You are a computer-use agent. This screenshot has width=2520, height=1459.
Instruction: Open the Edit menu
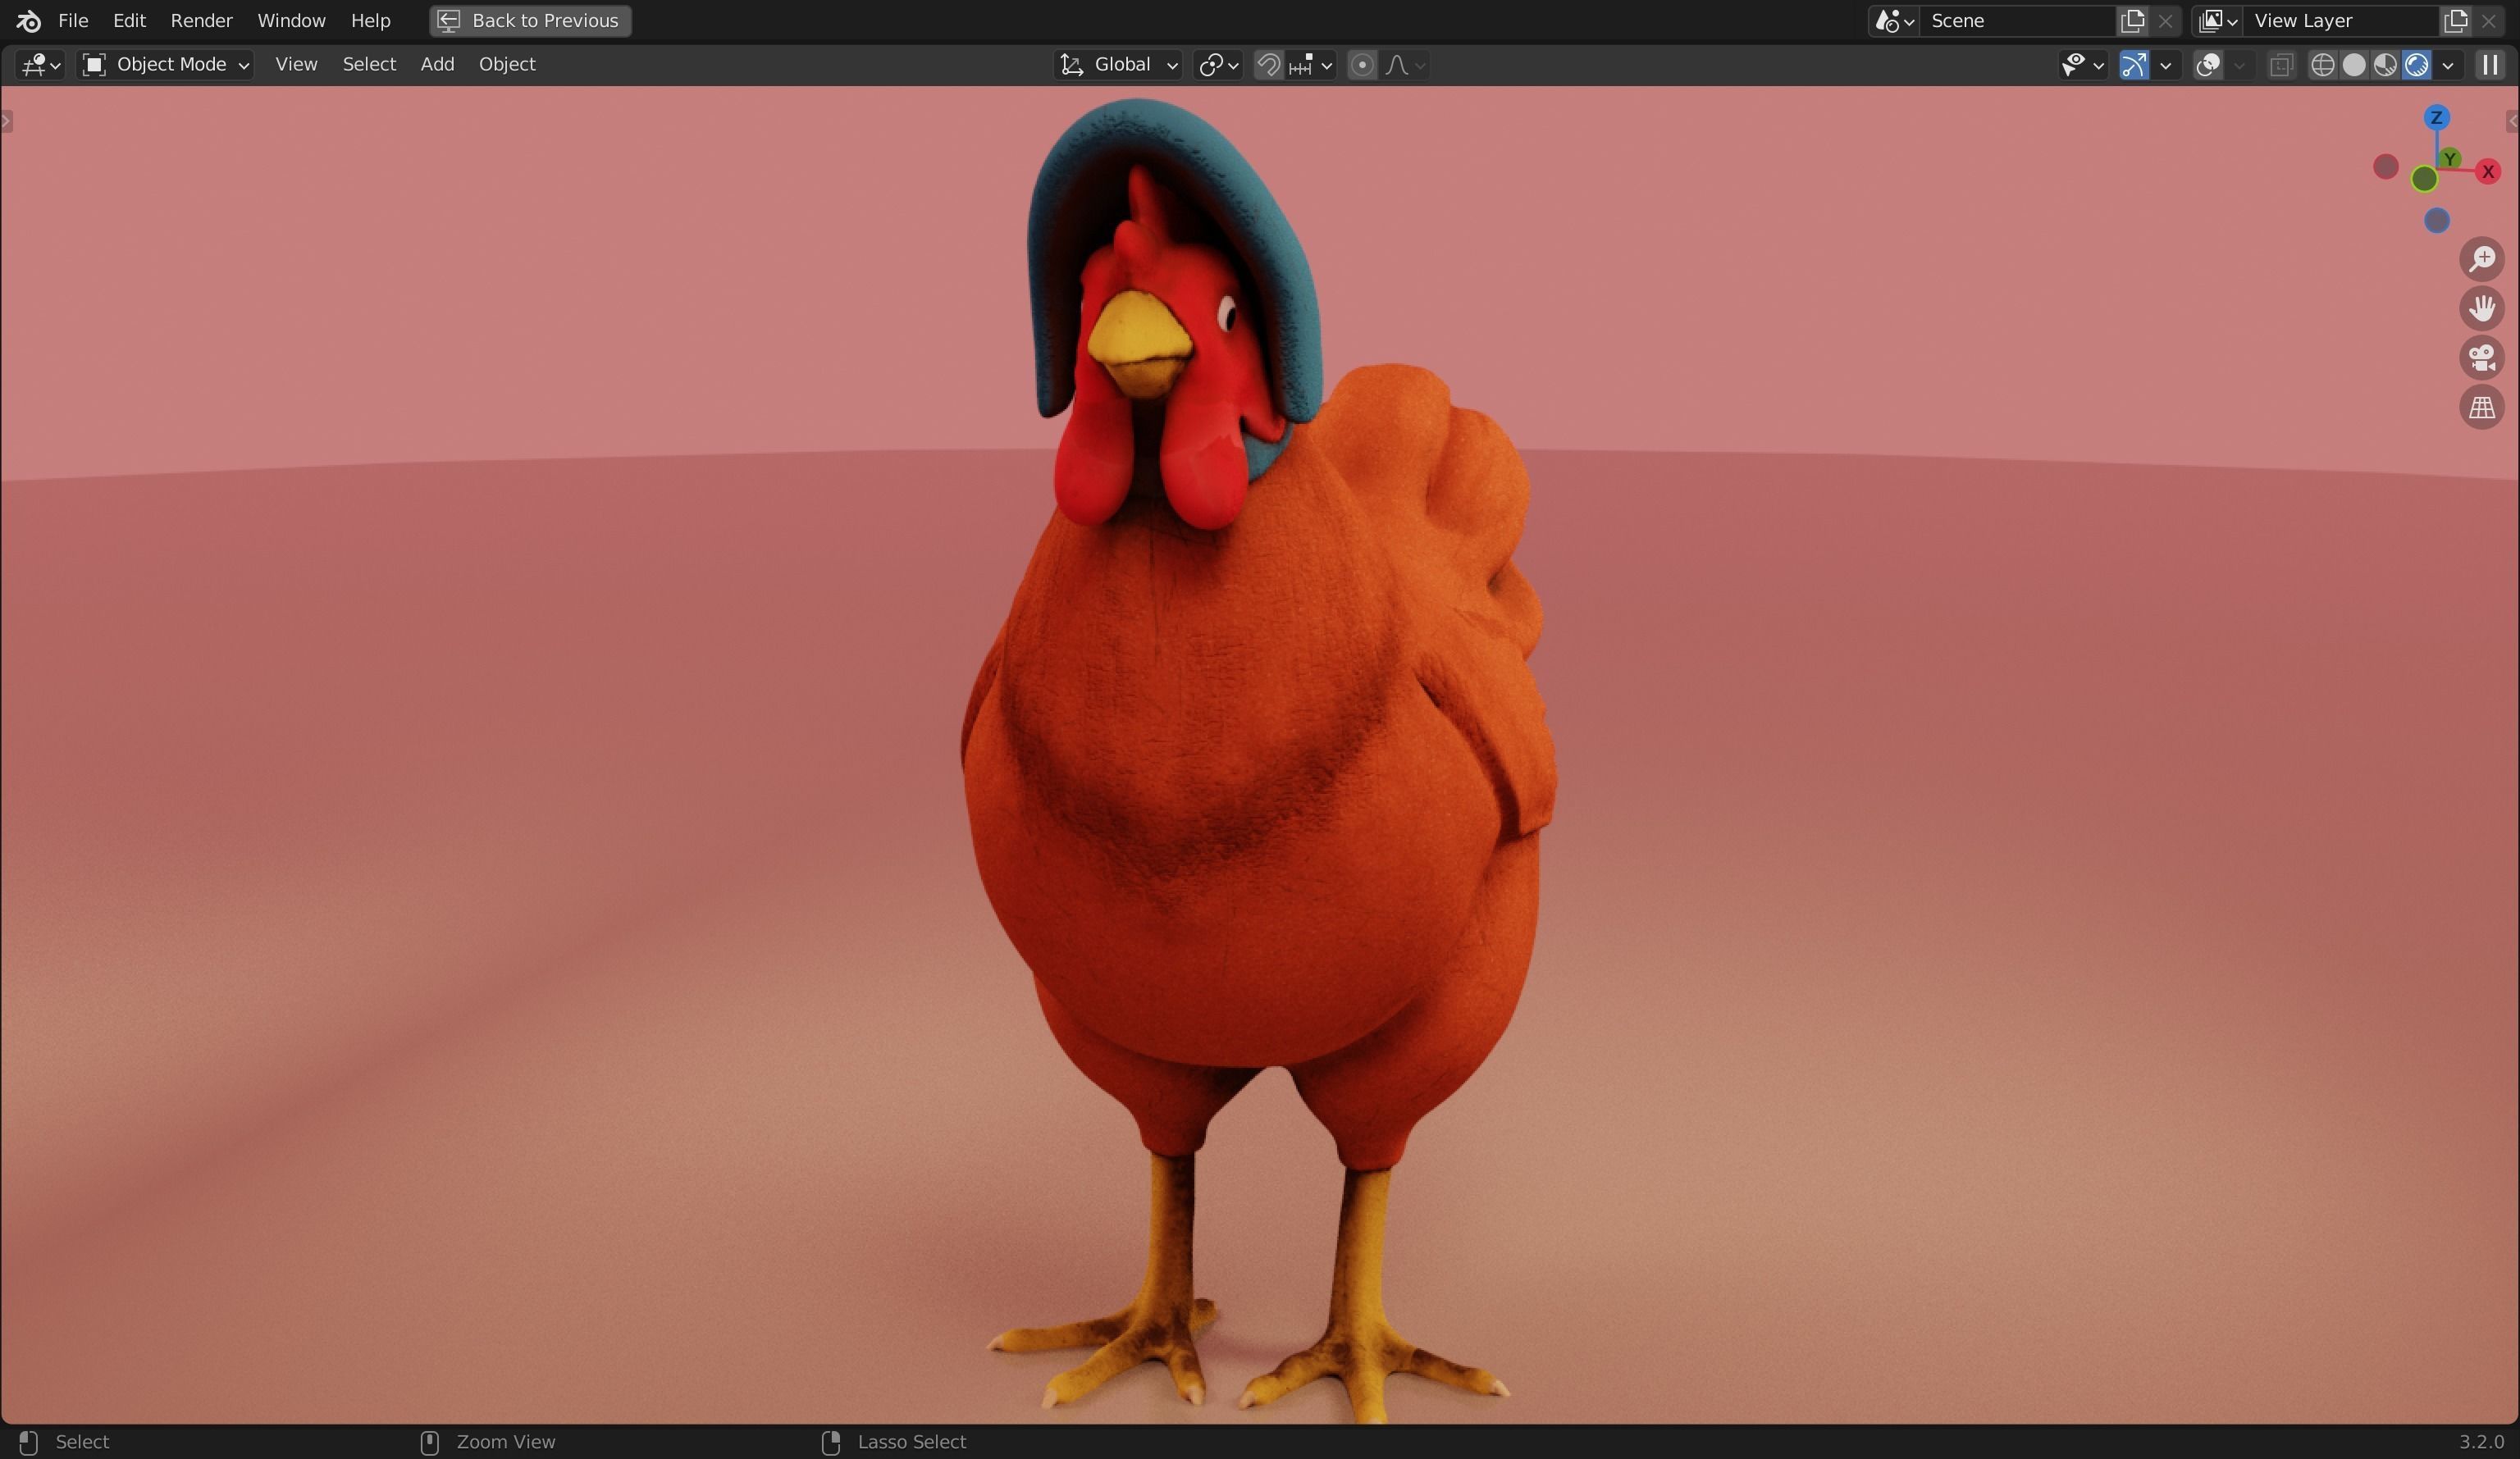click(129, 20)
